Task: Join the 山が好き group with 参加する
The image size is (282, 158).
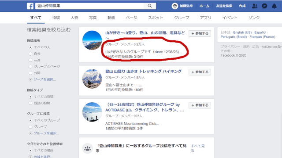Action: coord(200,33)
